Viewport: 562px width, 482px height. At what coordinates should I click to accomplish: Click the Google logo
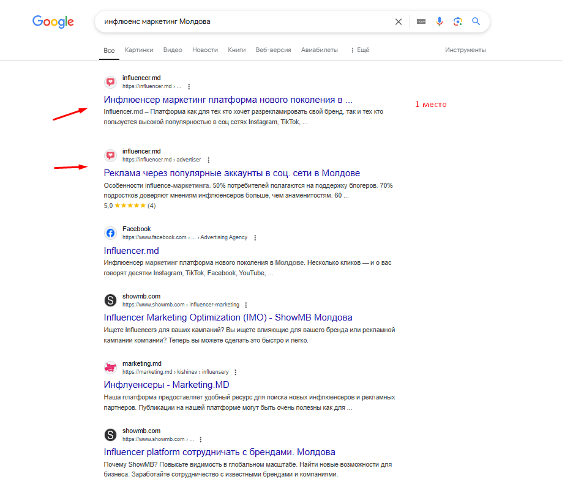coord(53,22)
